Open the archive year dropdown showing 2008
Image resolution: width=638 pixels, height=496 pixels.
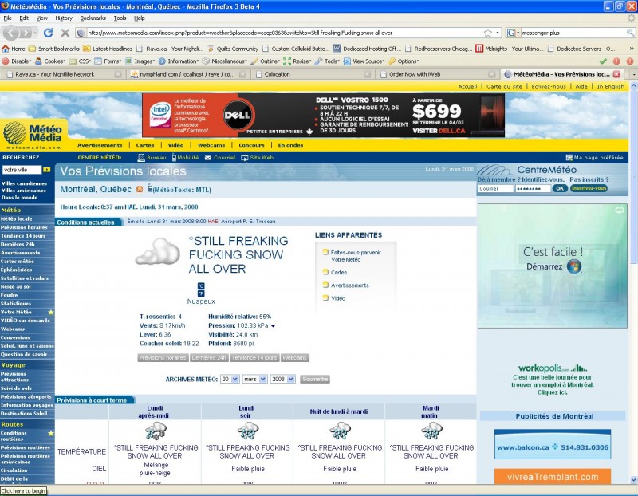[x=282, y=380]
